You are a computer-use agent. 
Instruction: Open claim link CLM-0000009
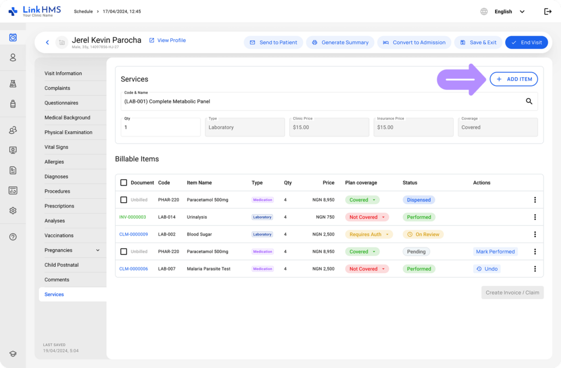pos(134,234)
